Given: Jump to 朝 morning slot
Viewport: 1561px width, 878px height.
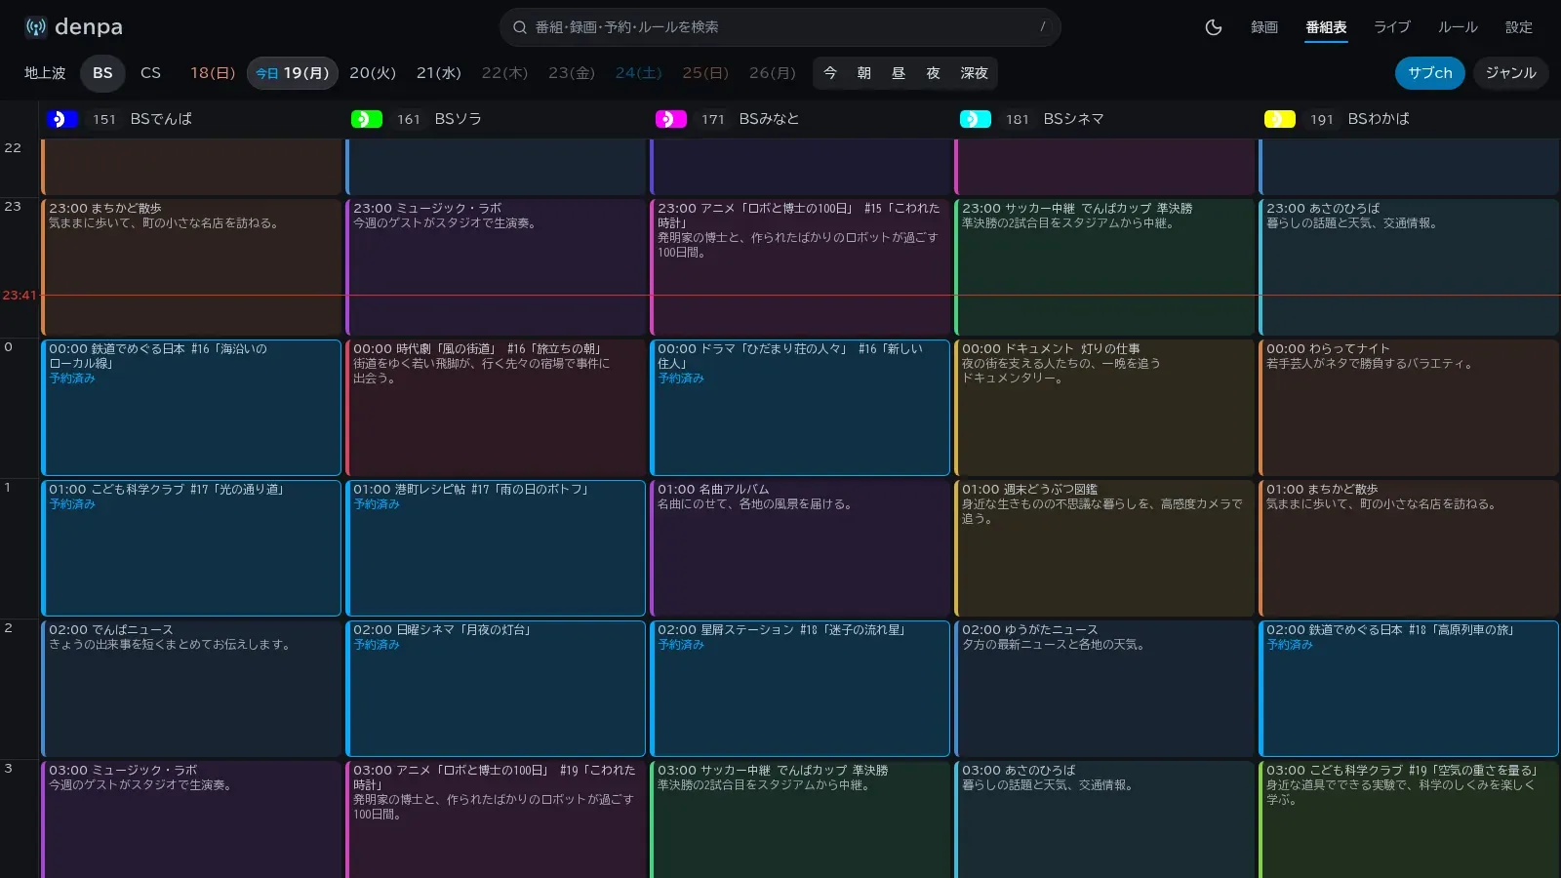Looking at the screenshot, I should point(864,73).
